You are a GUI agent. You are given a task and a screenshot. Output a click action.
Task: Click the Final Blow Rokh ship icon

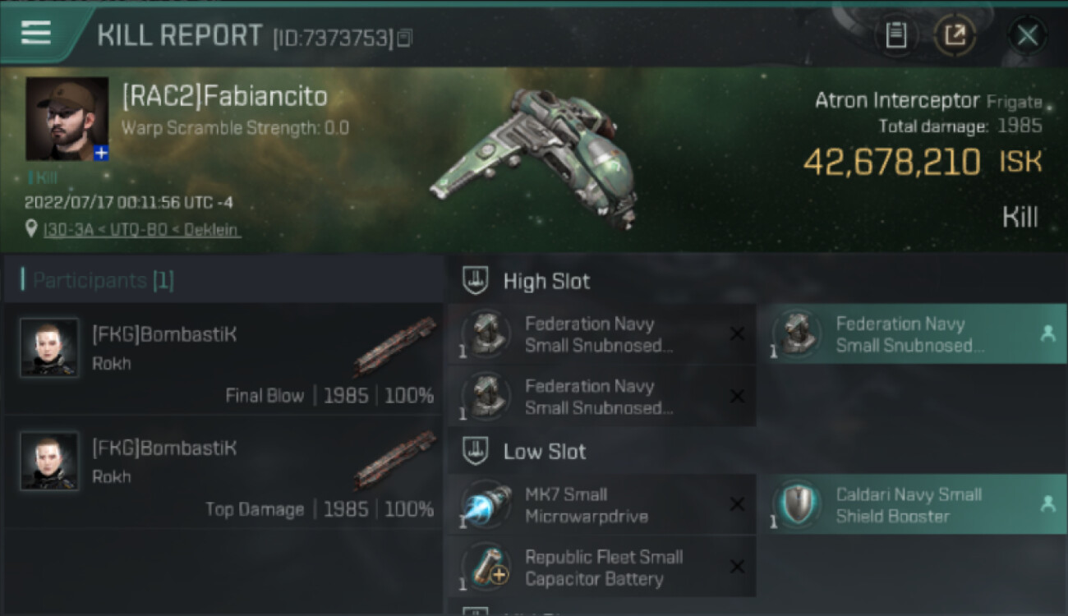click(395, 346)
